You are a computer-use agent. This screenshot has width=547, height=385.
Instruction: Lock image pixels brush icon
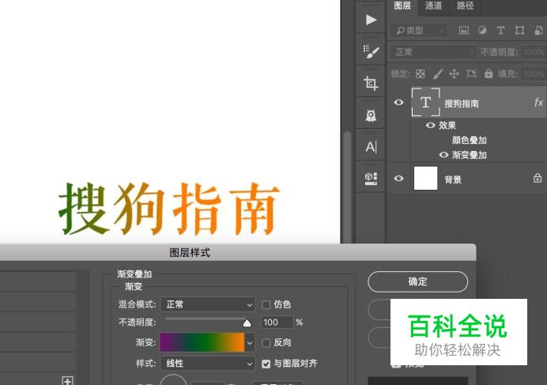(437, 74)
